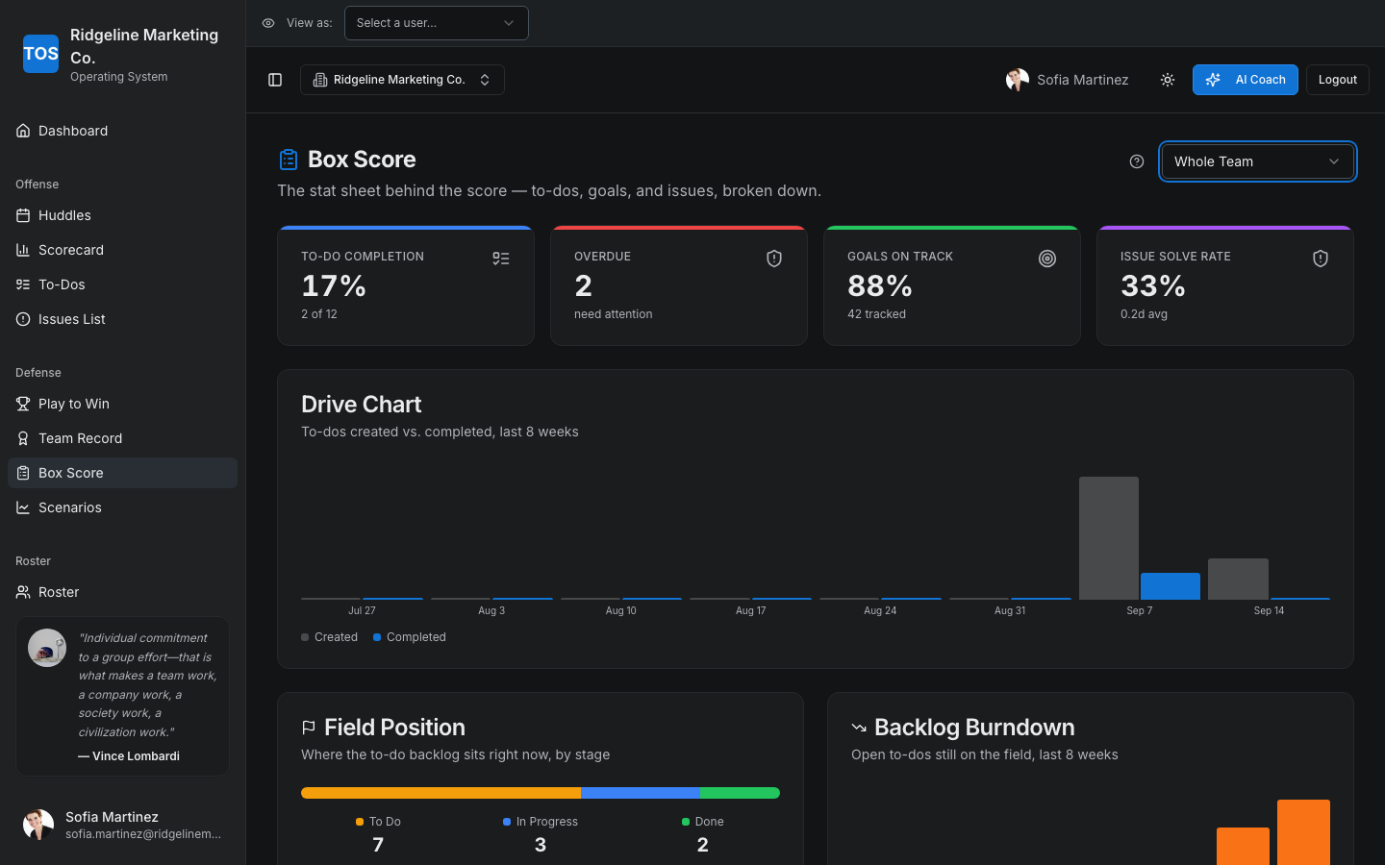1385x865 pixels.
Task: Click the "Sep 7" axis label
Action: coord(1140,610)
